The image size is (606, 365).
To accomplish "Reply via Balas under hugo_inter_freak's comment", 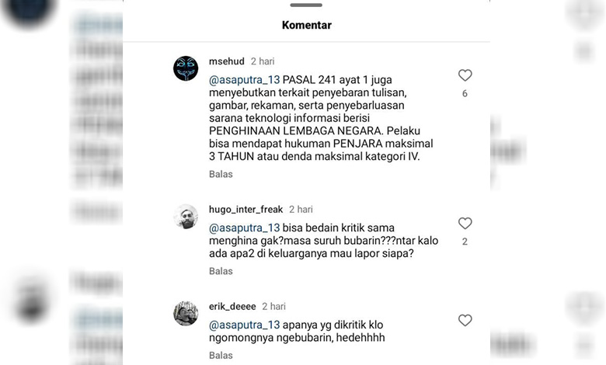I will point(221,271).
